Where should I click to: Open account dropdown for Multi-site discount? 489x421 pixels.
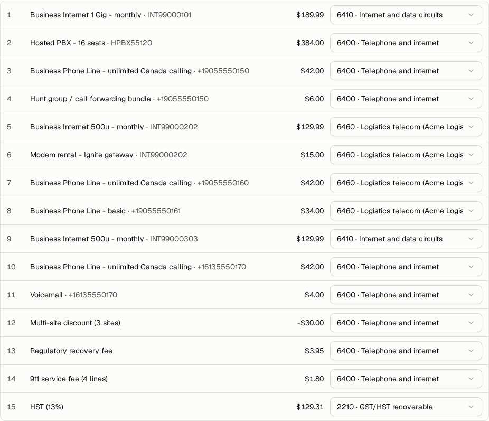click(406, 323)
